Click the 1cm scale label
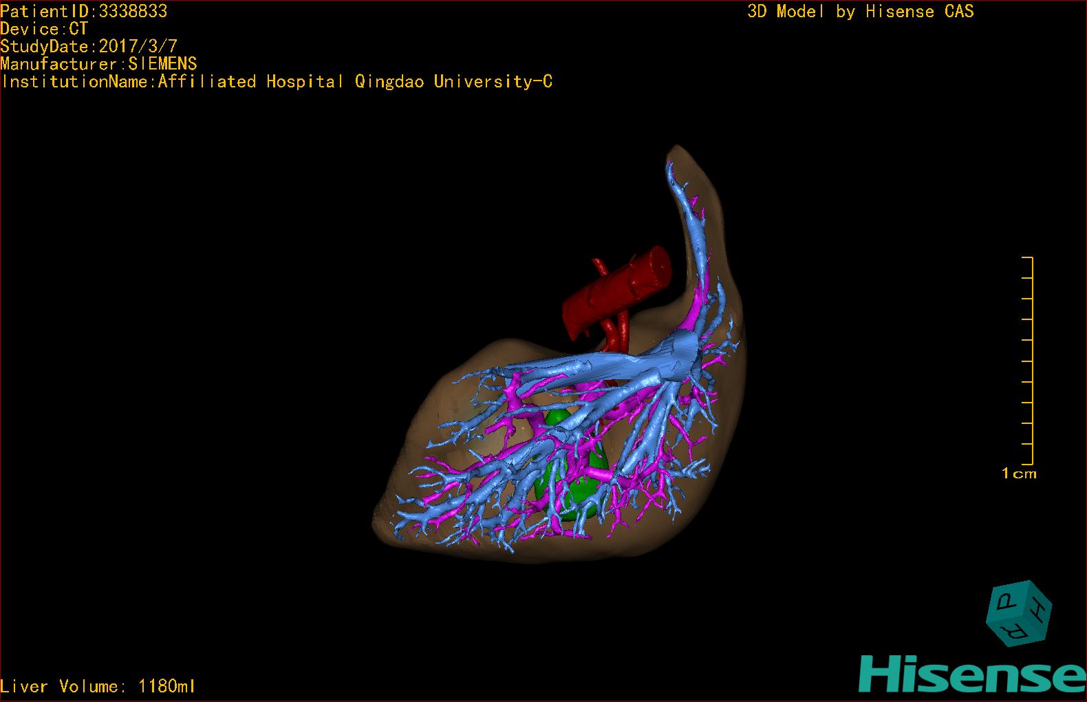Image resolution: width=1087 pixels, height=702 pixels. pyautogui.click(x=1019, y=473)
